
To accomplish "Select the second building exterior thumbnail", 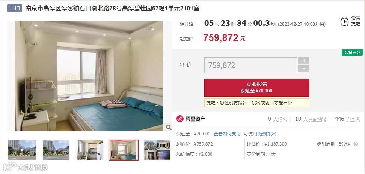I will point(56,150).
